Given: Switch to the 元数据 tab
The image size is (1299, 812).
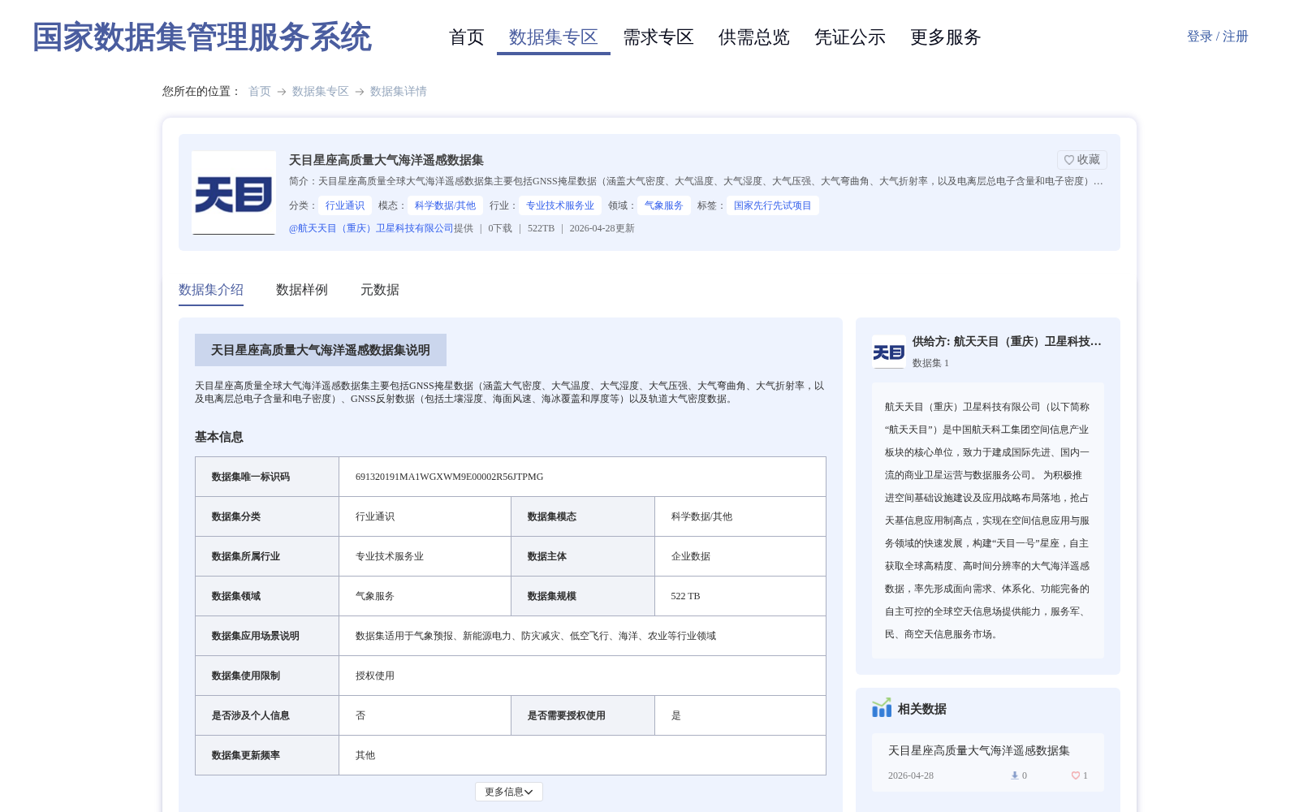Looking at the screenshot, I should click(380, 290).
